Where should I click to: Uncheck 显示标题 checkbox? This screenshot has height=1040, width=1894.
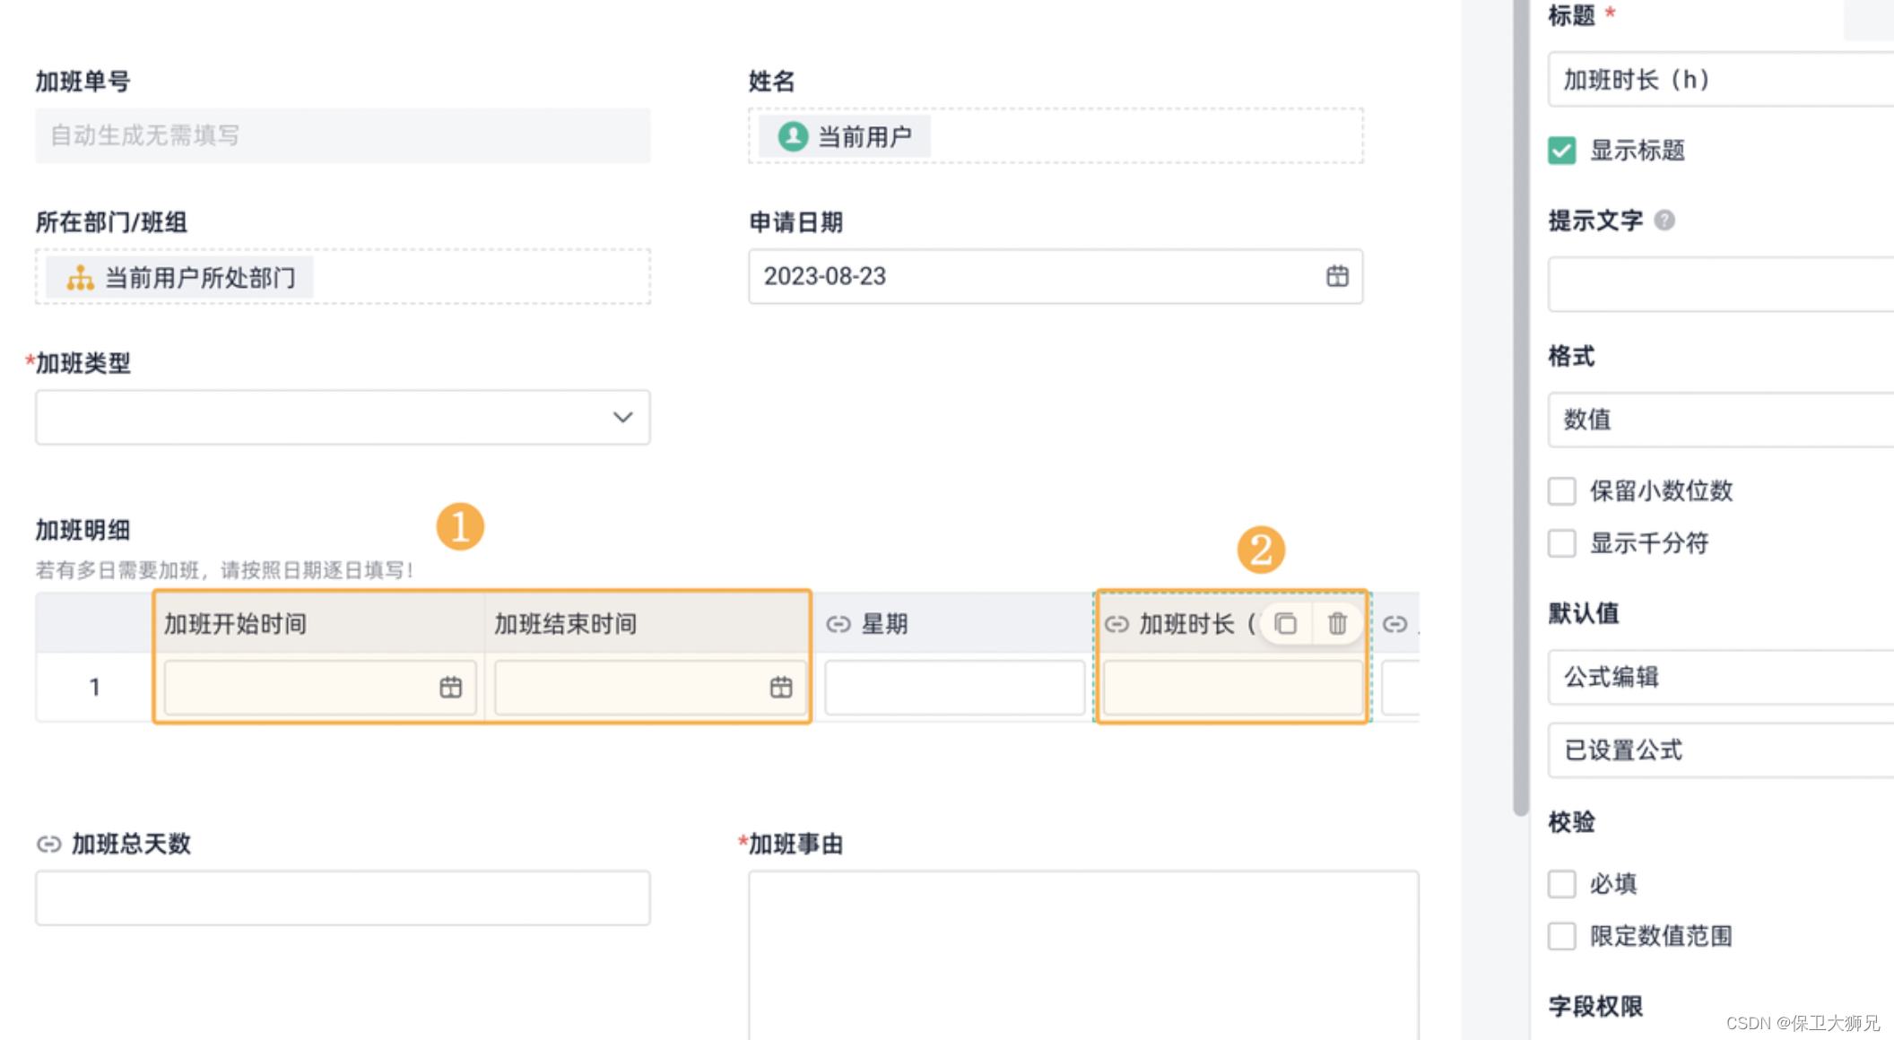pos(1561,151)
